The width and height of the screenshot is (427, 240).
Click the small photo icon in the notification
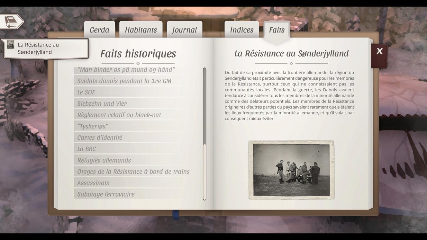[x=11, y=45]
